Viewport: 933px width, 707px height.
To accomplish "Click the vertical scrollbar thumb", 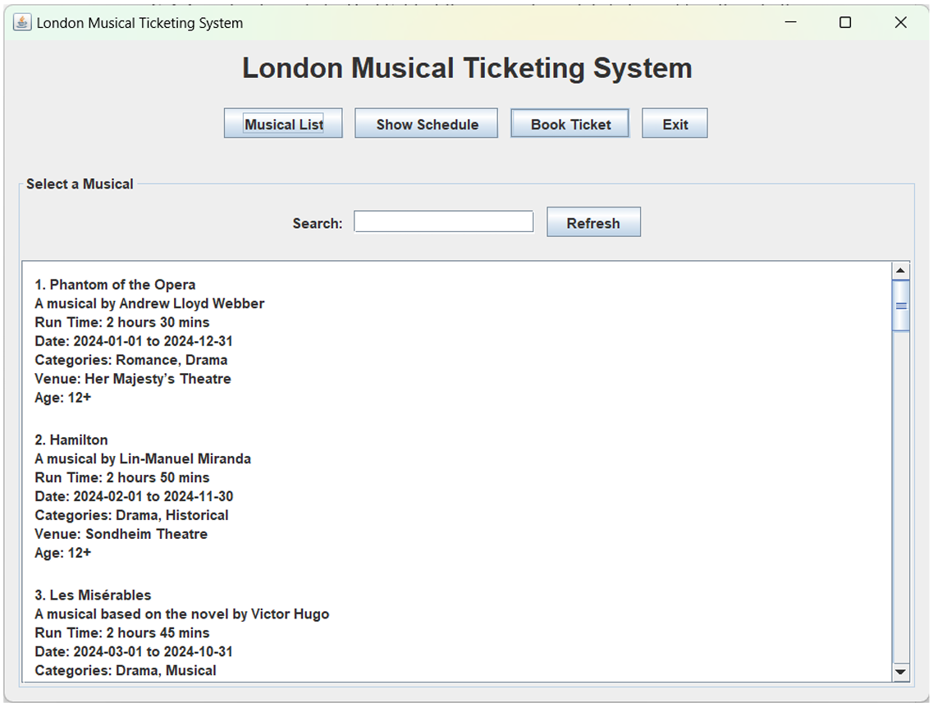I will click(899, 303).
